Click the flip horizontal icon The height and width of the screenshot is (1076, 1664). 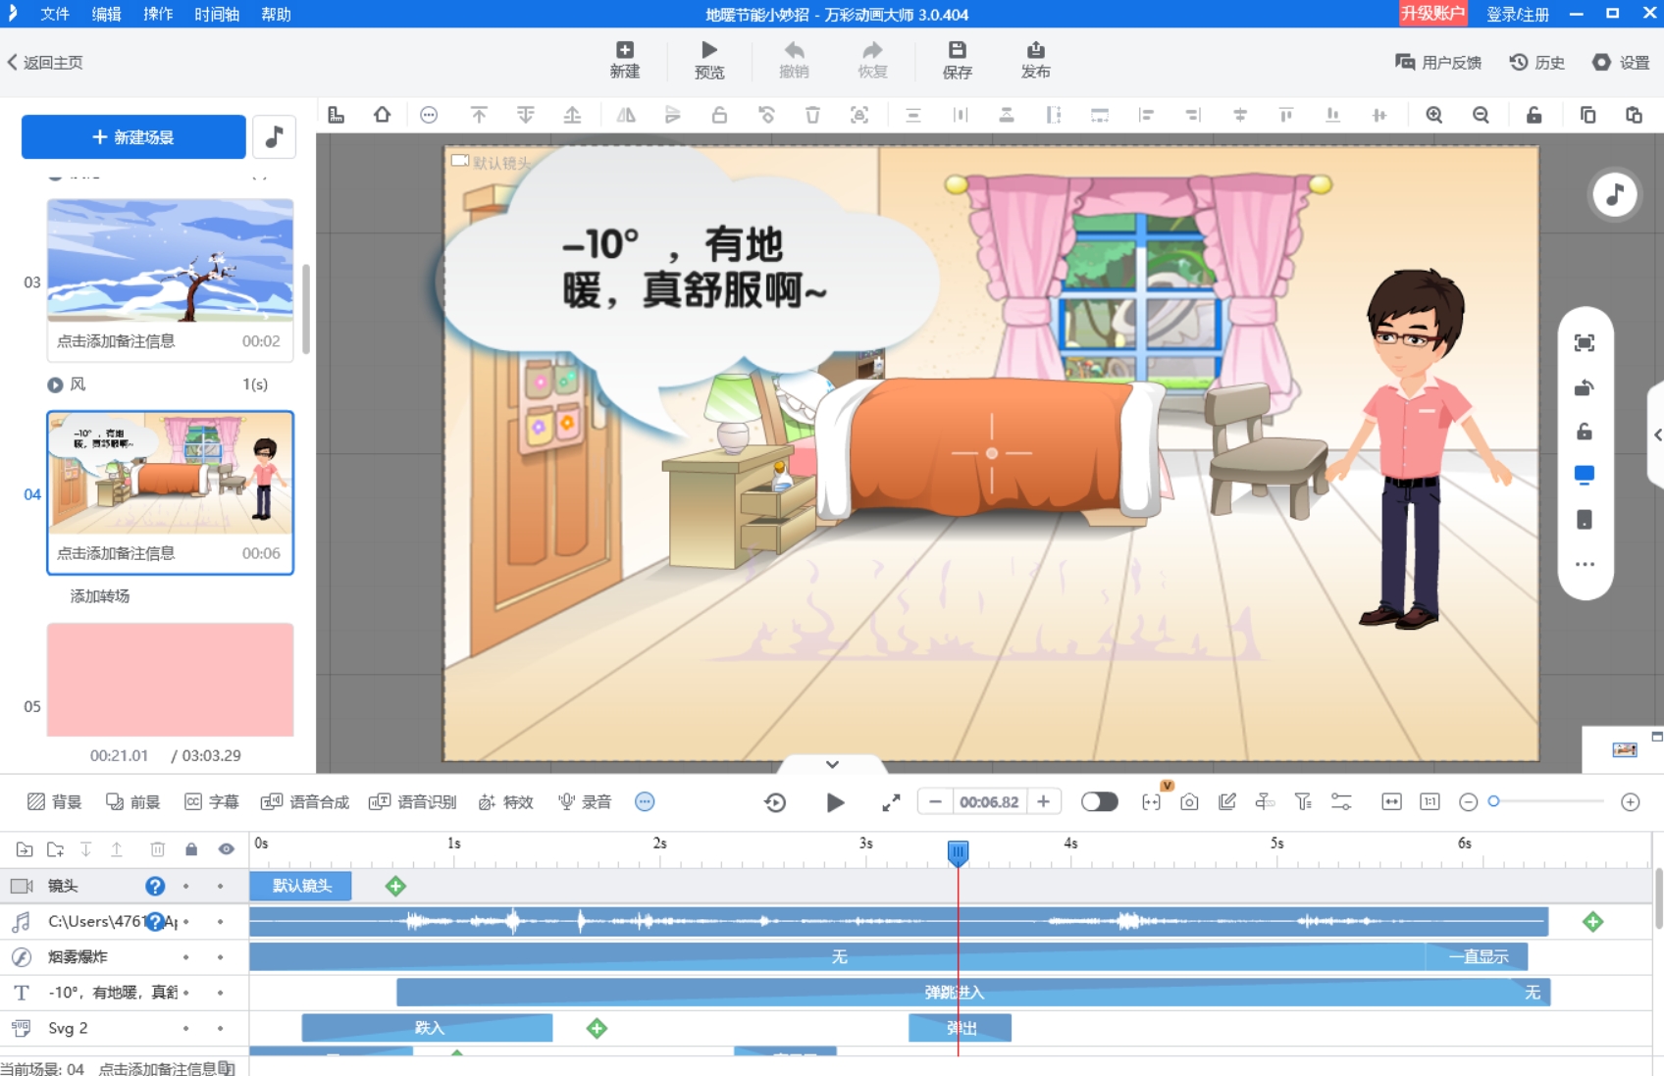[625, 115]
